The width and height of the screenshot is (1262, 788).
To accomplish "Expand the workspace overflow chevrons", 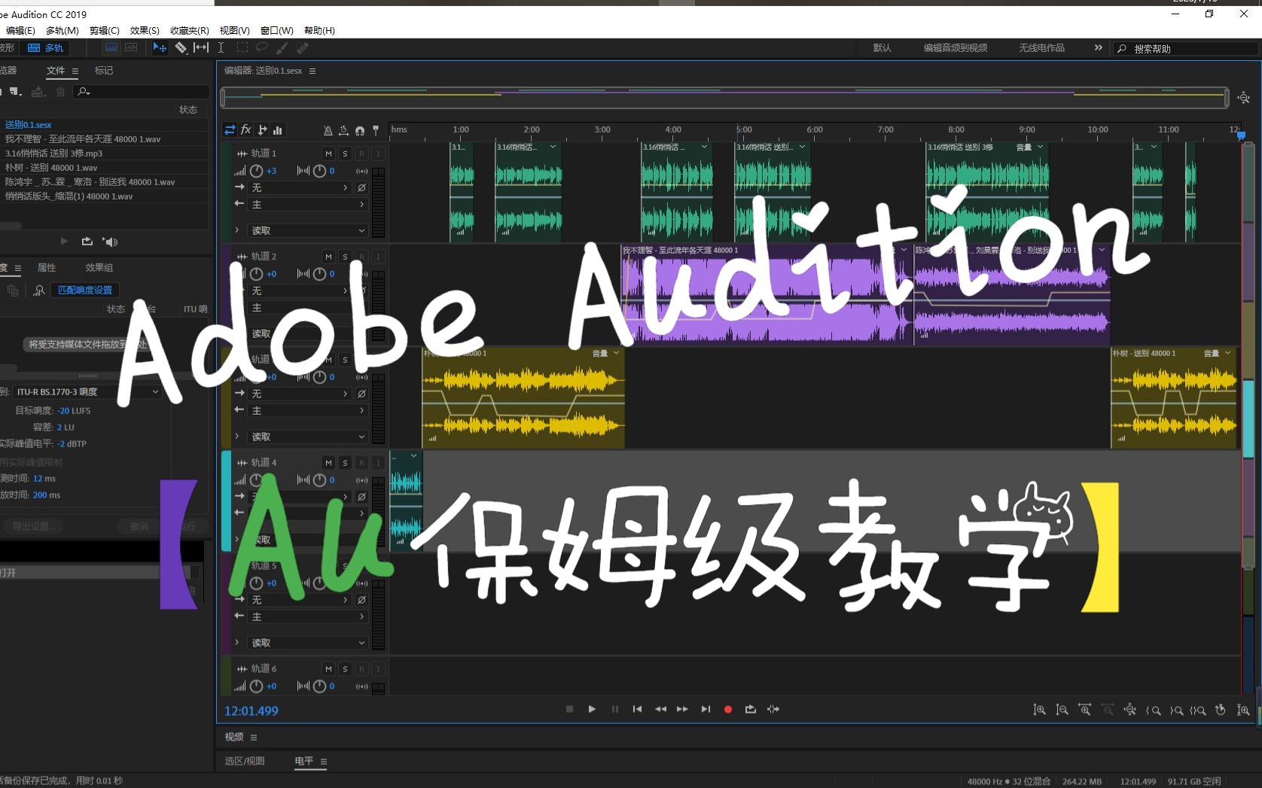I will click(1099, 47).
